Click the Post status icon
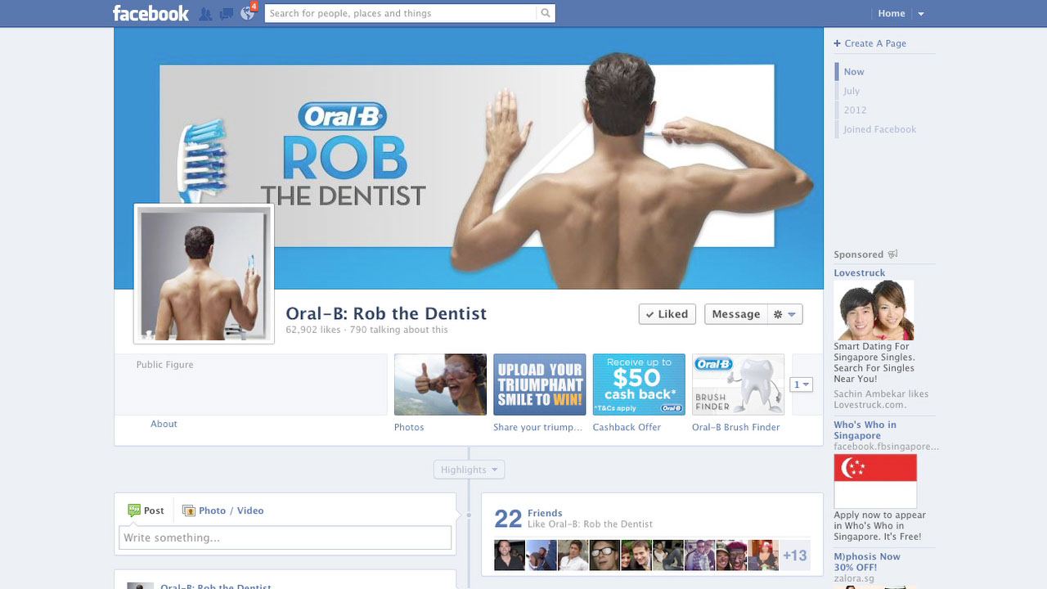This screenshot has width=1047, height=589. click(x=134, y=510)
